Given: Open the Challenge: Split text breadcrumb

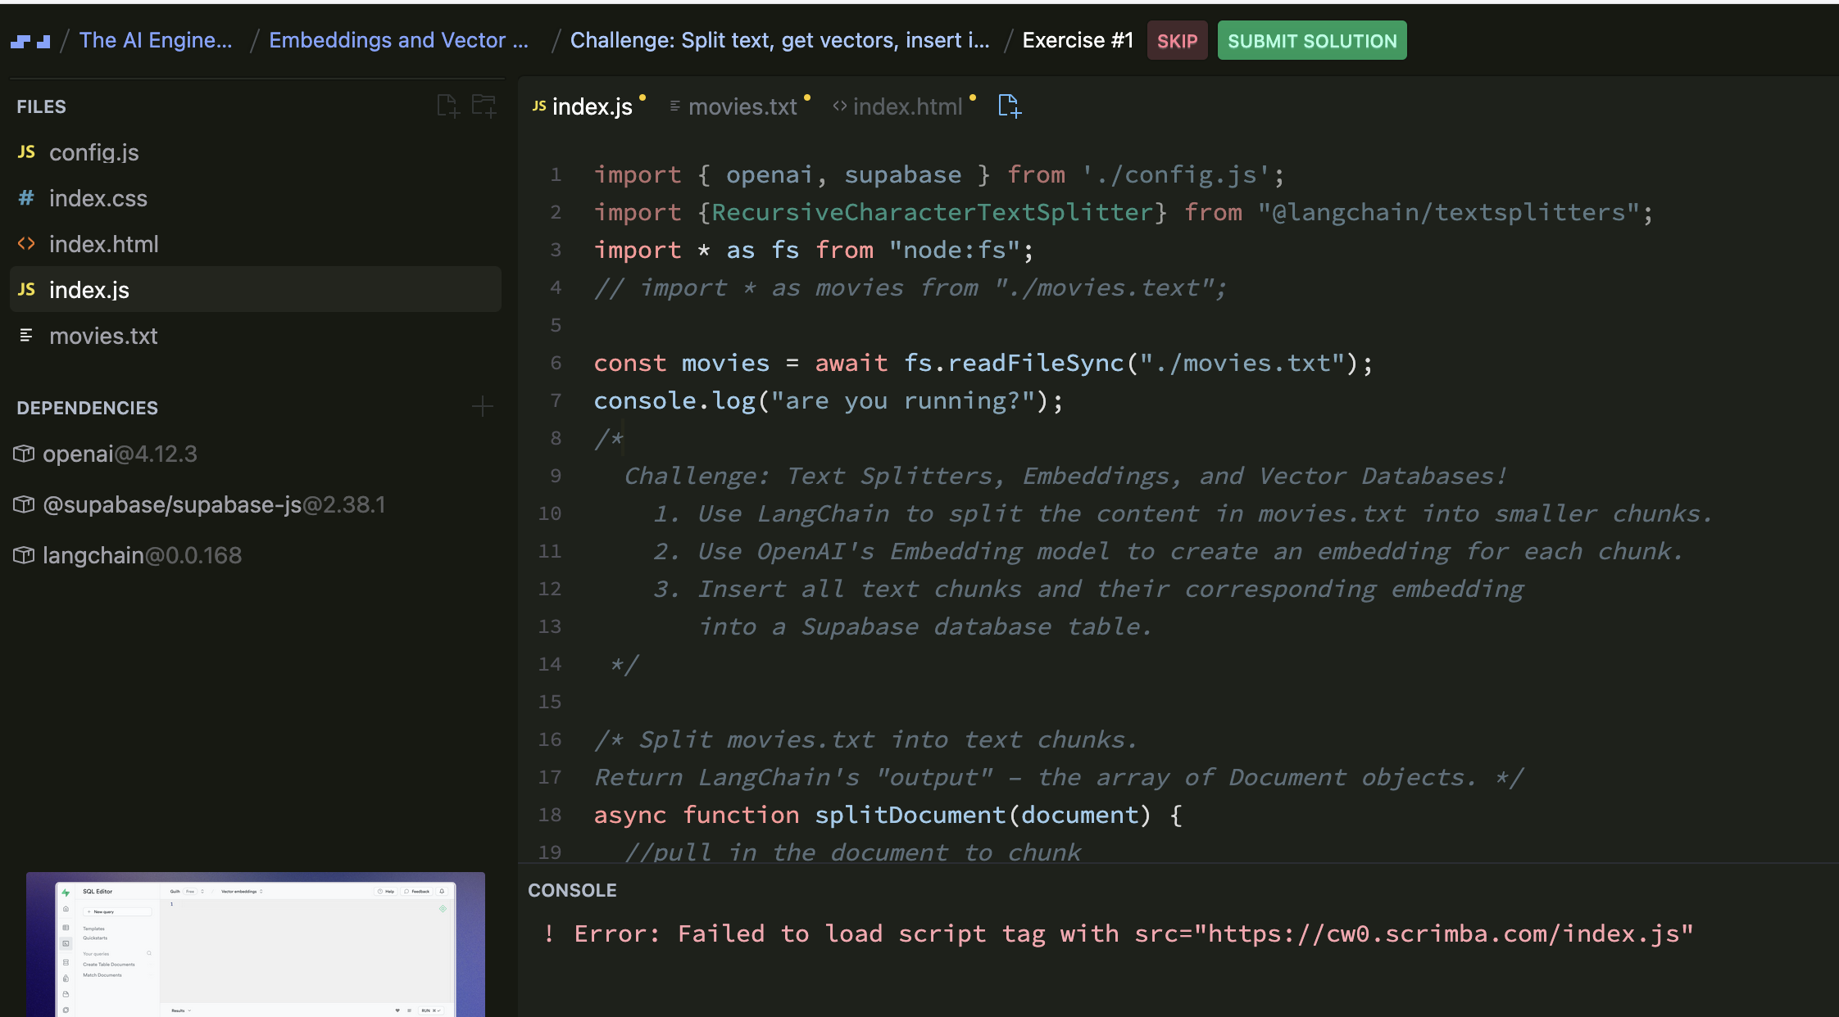Looking at the screenshot, I should (779, 41).
